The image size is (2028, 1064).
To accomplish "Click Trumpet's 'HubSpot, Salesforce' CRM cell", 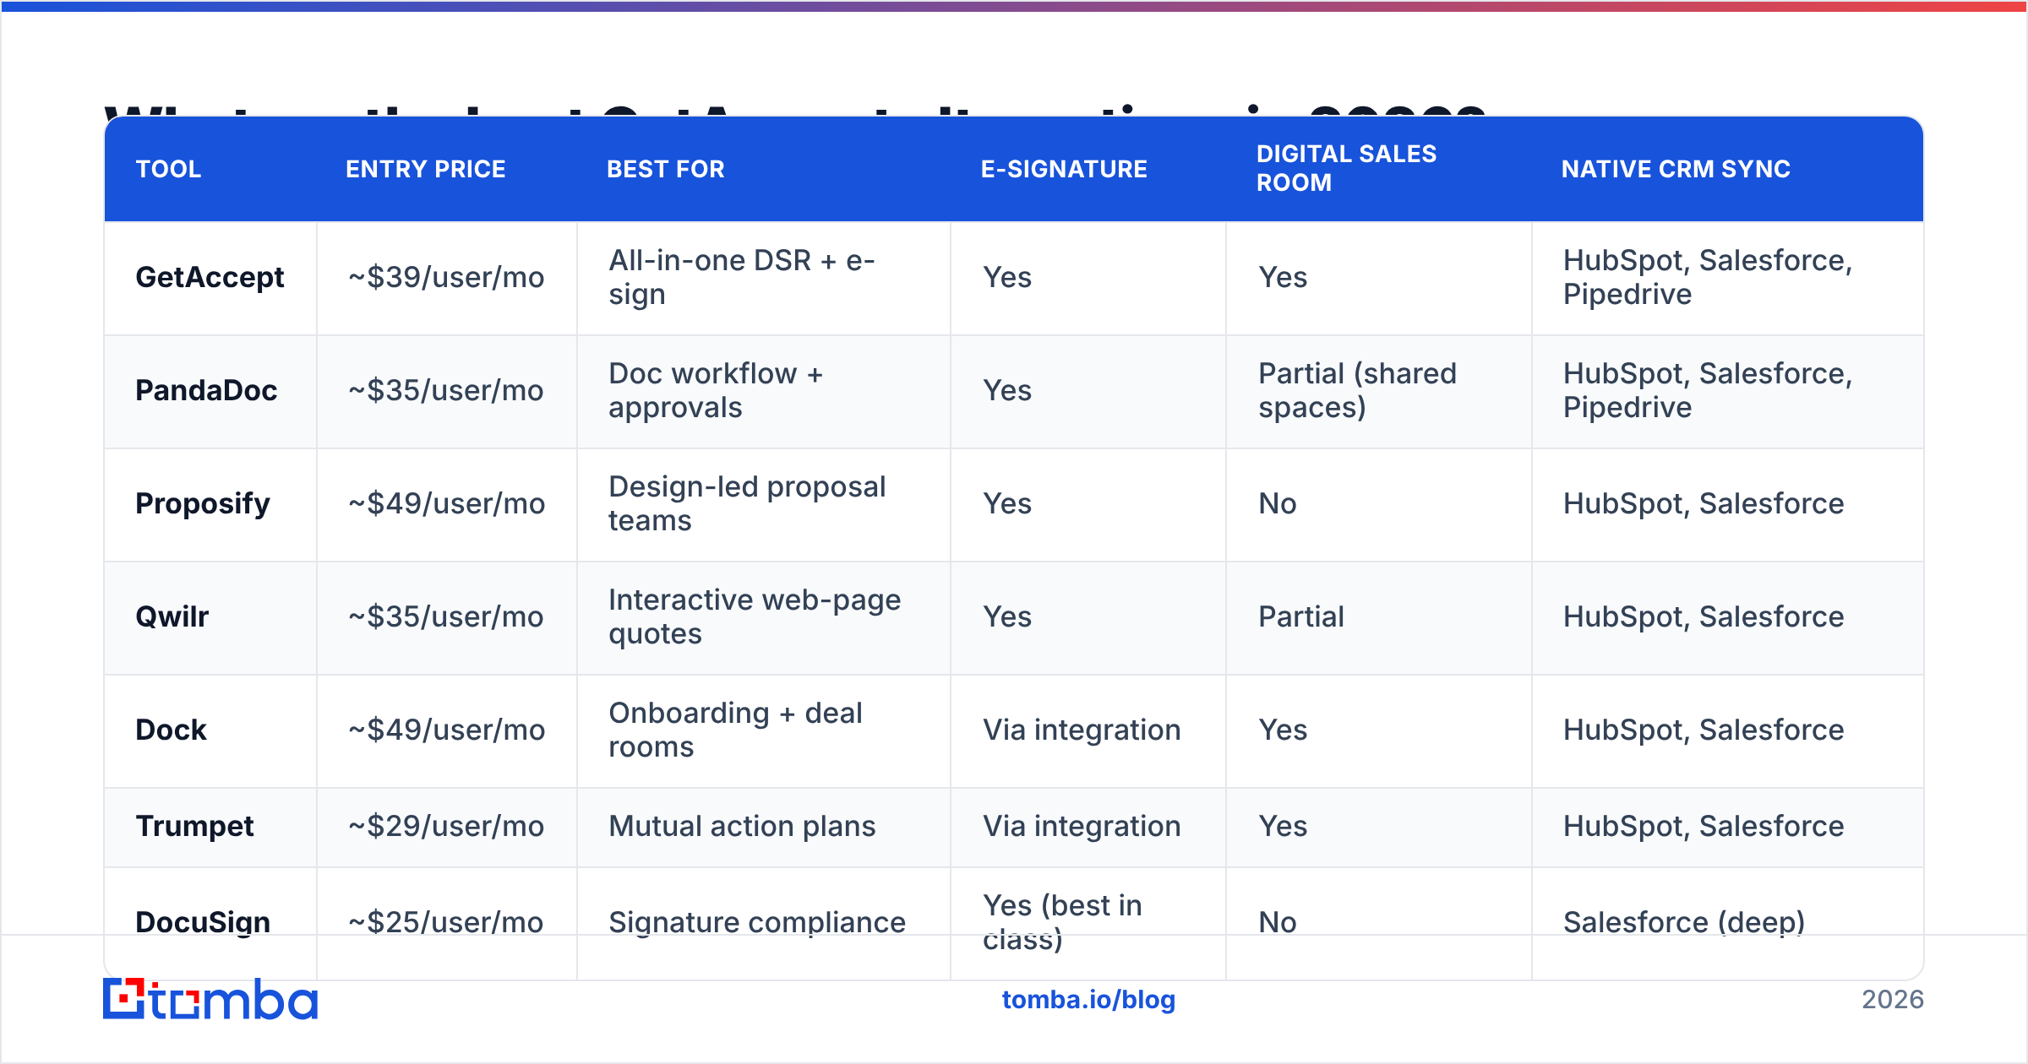I will pos(1728,827).
